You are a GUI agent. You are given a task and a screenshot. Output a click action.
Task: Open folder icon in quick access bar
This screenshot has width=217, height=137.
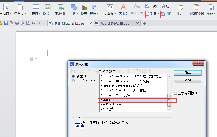1,23
